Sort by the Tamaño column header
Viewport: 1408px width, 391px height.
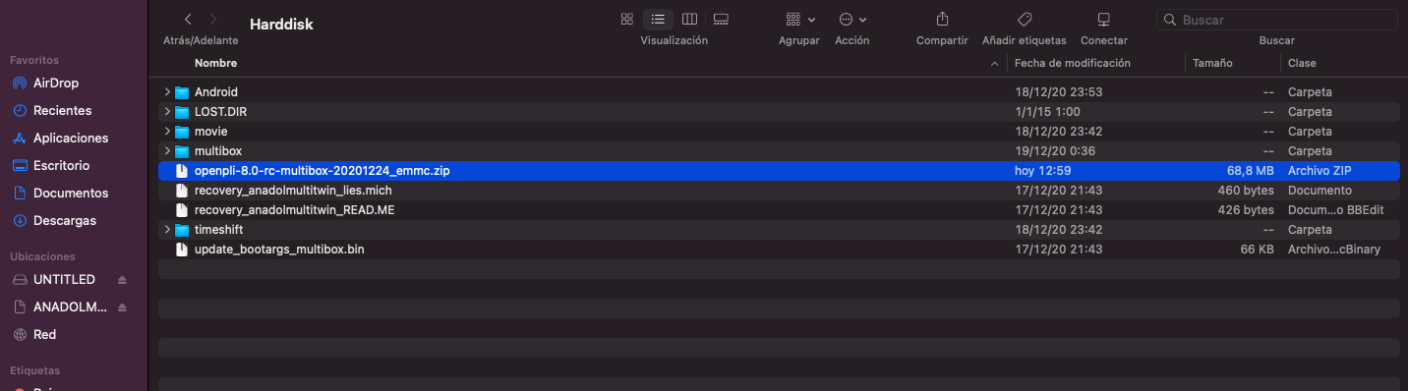[1211, 63]
